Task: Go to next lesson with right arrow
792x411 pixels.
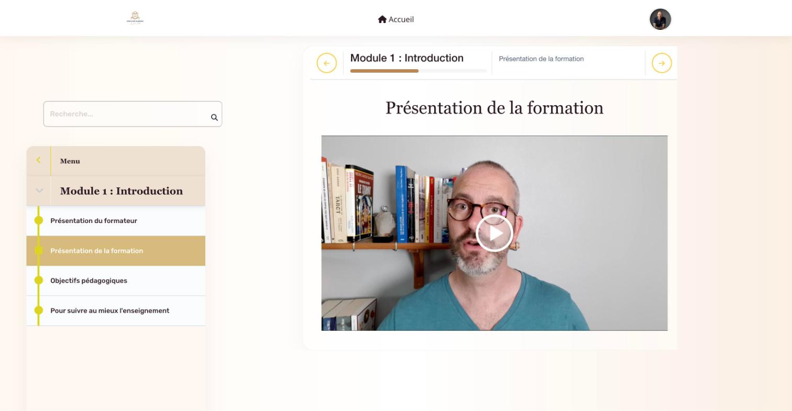Action: coord(662,63)
